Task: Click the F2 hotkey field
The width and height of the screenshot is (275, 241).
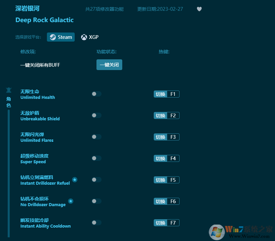Action: [x=173, y=116]
